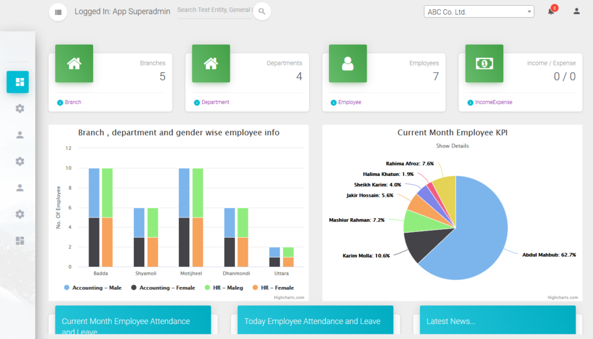
Task: Select the dashboard icon in the sidebar
Action: (x=18, y=82)
